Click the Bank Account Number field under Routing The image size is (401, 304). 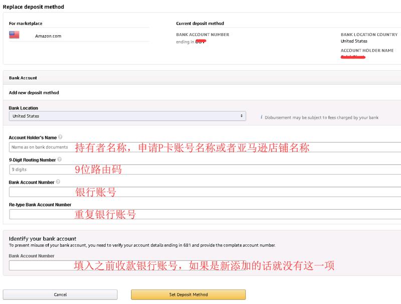click(205, 192)
